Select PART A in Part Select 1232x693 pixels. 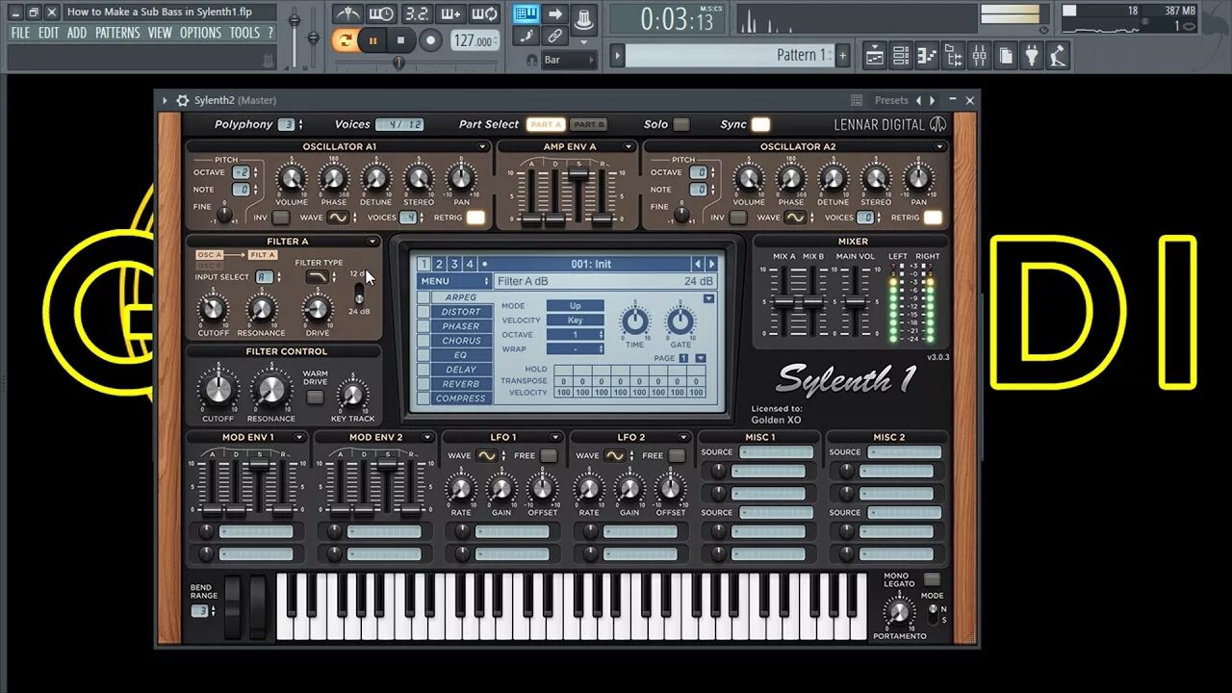(x=546, y=124)
